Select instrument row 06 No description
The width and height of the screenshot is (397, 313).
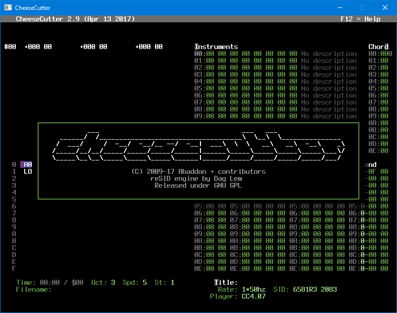[275, 95]
